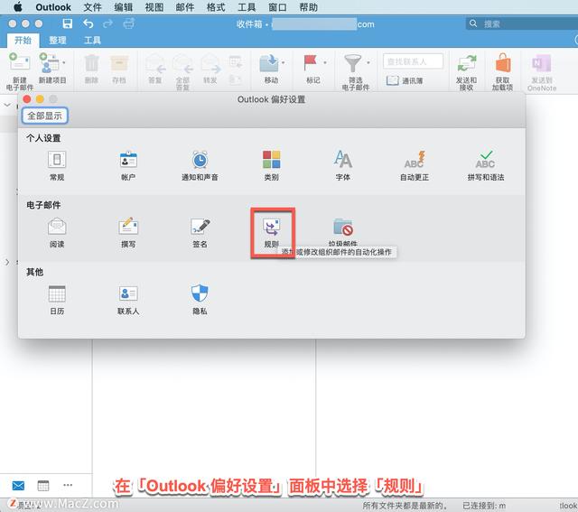
Task: Expand the 筛选电子邮件 dropdown arrow
Action: tap(368, 62)
